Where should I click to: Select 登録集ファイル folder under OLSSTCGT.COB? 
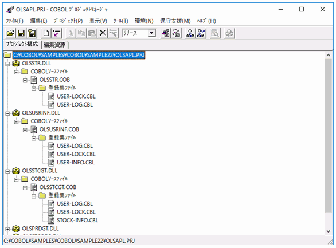click(62, 195)
